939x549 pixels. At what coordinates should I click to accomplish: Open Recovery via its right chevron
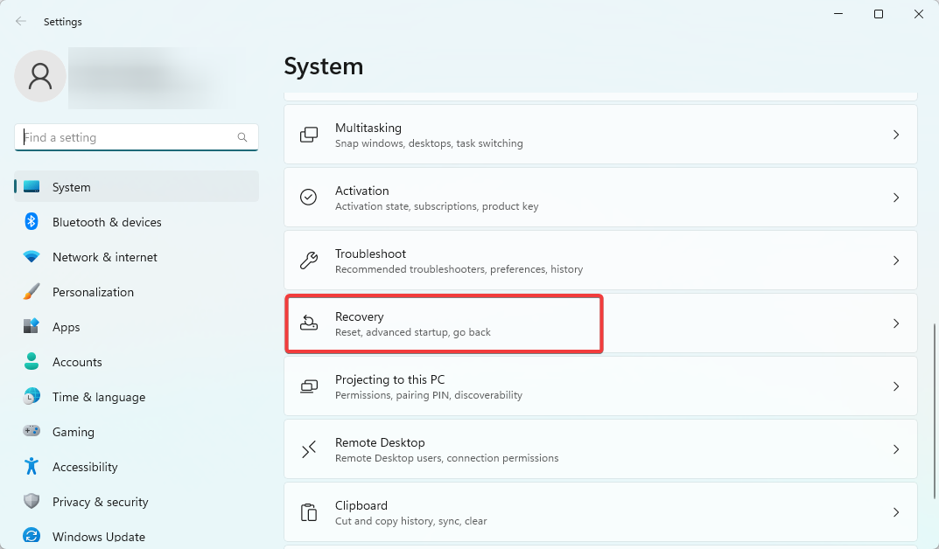pos(896,323)
